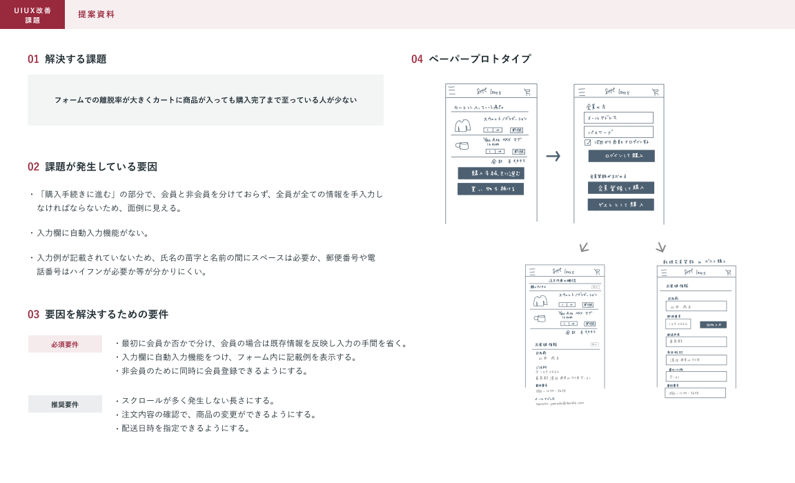Click the 提案資料 header label
The height and width of the screenshot is (483, 795).
pyautogui.click(x=96, y=14)
